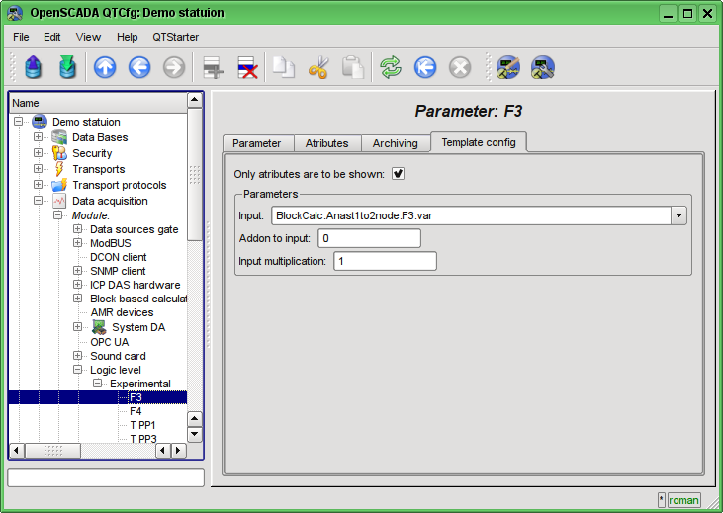Toggle 'Only attributes are to be shown' checkbox

[x=399, y=174]
